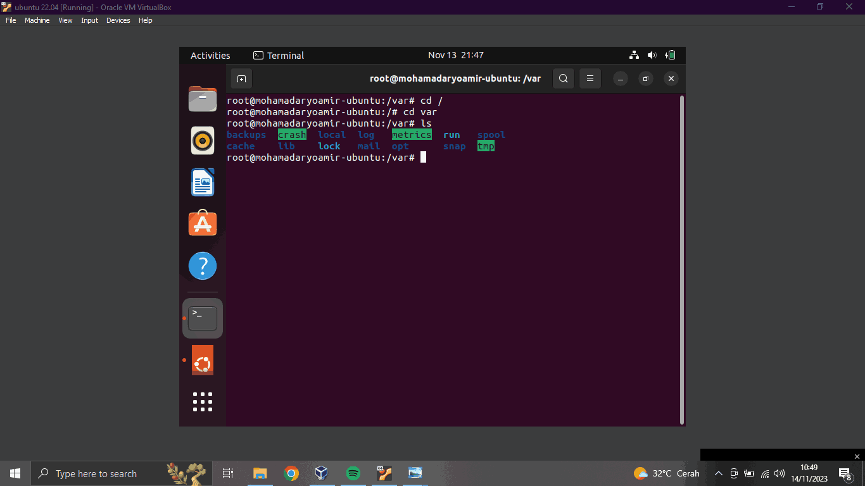
Task: Minimize the terminal window
Action: click(x=621, y=78)
